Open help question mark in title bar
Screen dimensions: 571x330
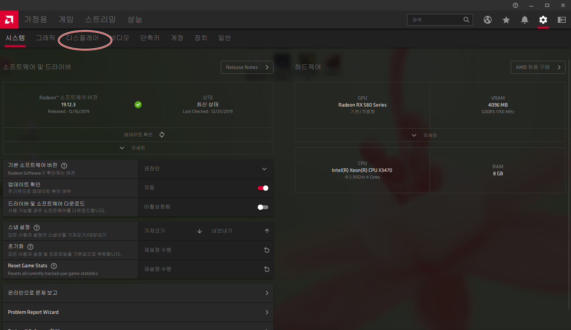(x=515, y=5)
